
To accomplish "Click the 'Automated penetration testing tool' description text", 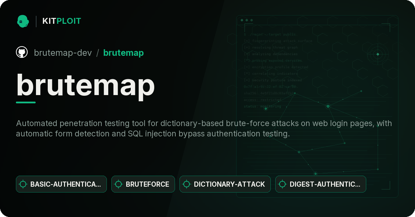I will tap(204, 123).
